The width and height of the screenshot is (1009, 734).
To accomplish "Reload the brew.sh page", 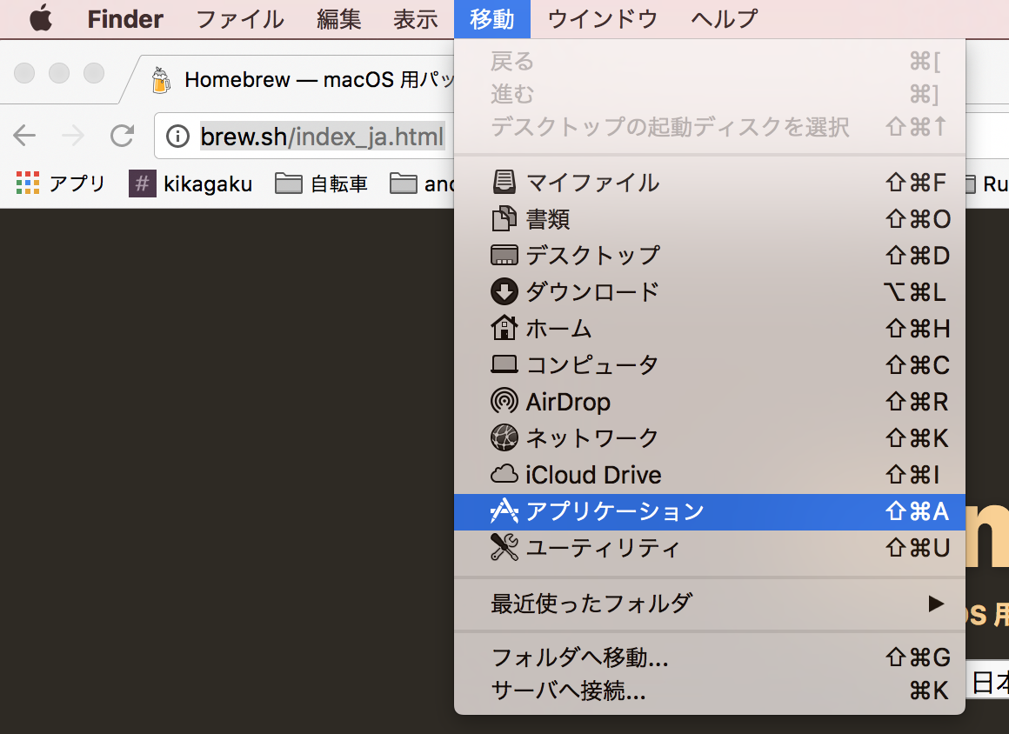I will pos(122,136).
